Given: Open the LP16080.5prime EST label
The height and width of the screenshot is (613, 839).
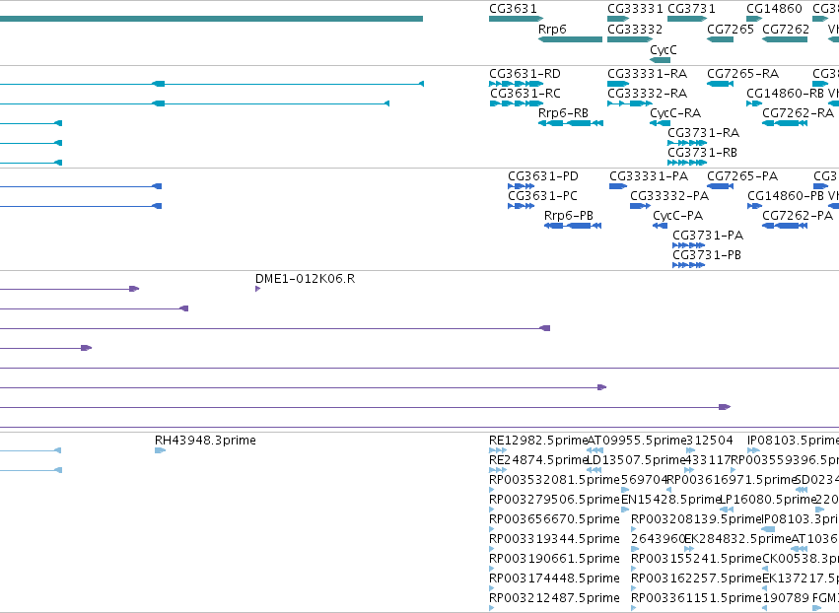Looking at the screenshot, I should [x=768, y=500].
